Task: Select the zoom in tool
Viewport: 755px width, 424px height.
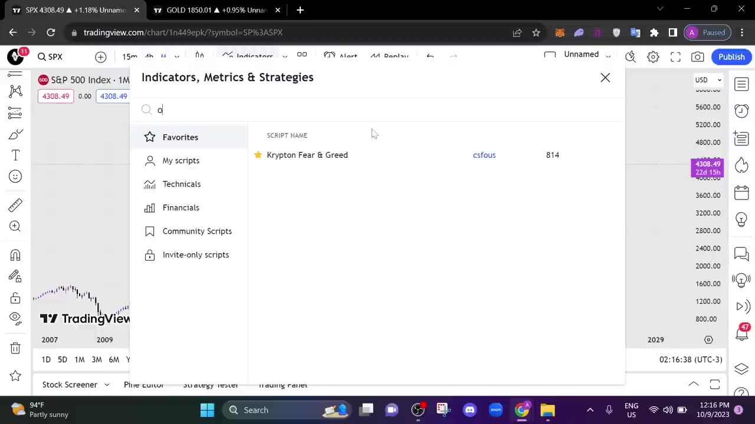Action: (x=15, y=226)
